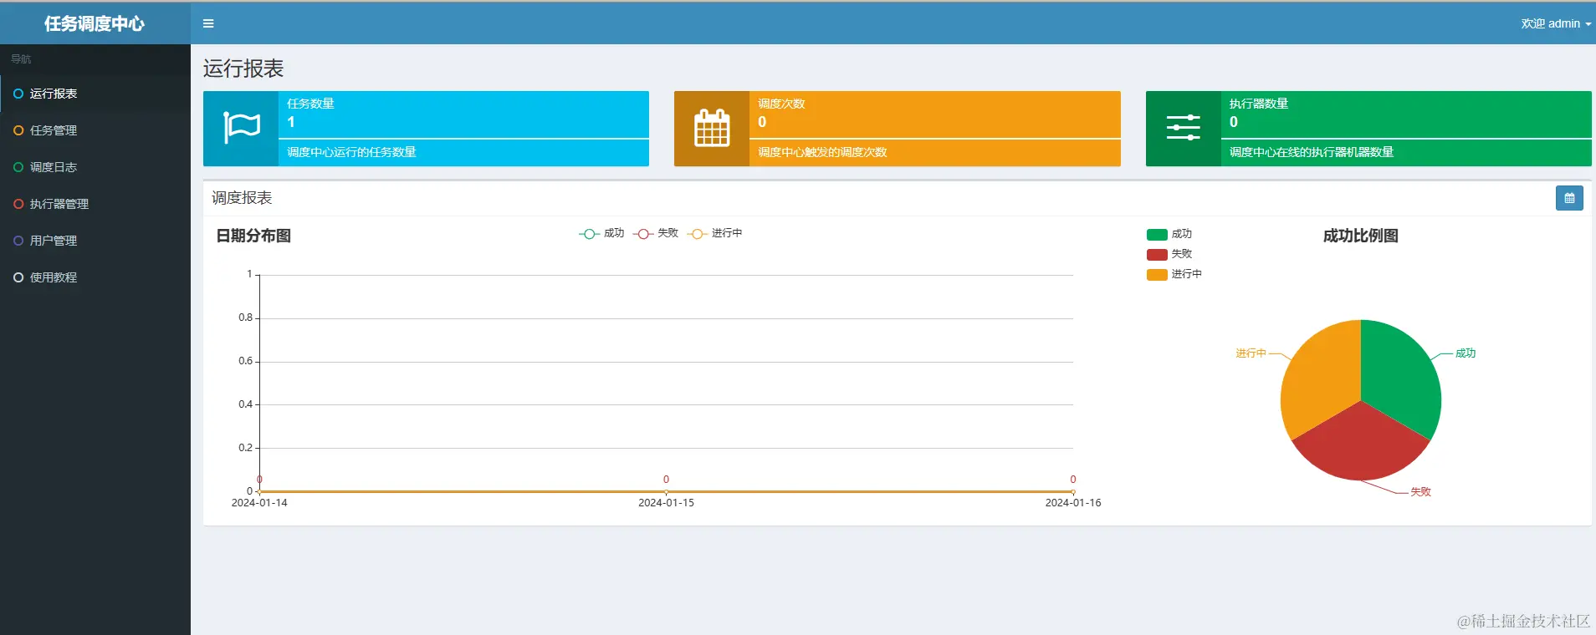Click the data point on 2024-01-15
This screenshot has width=1596, height=635.
point(666,491)
